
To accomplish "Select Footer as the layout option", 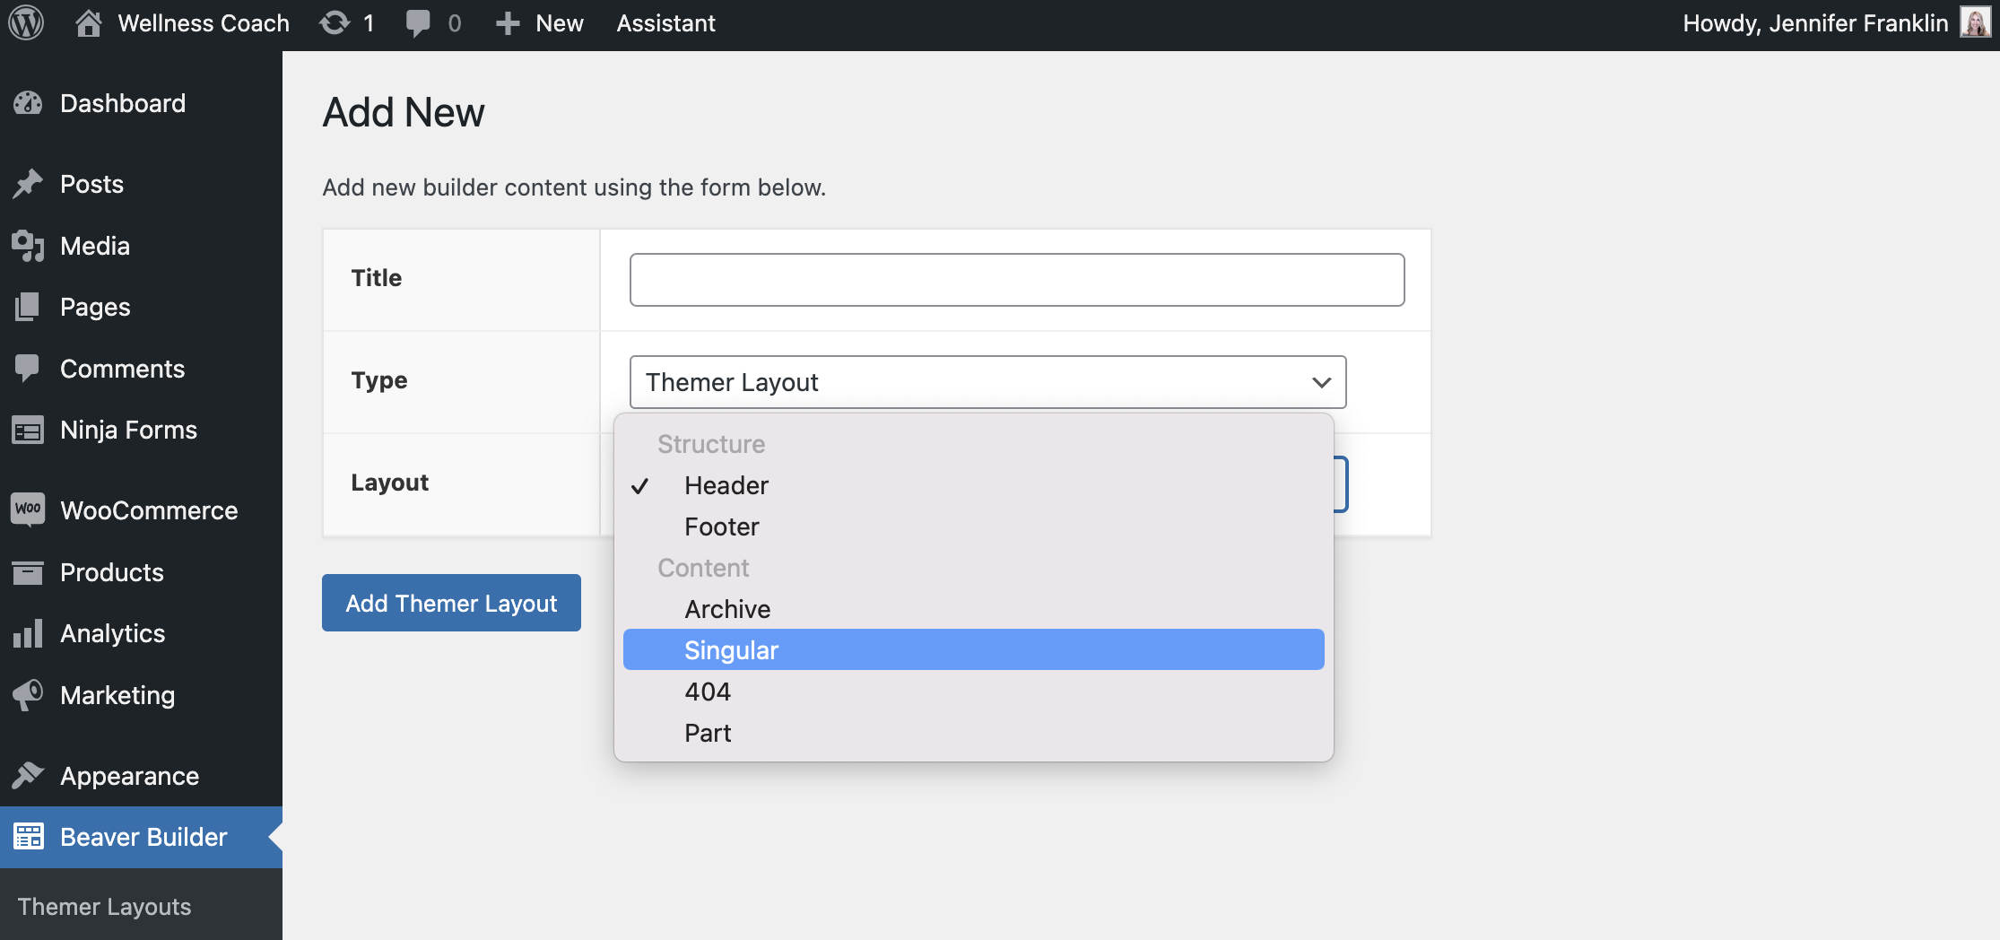I will click(721, 527).
